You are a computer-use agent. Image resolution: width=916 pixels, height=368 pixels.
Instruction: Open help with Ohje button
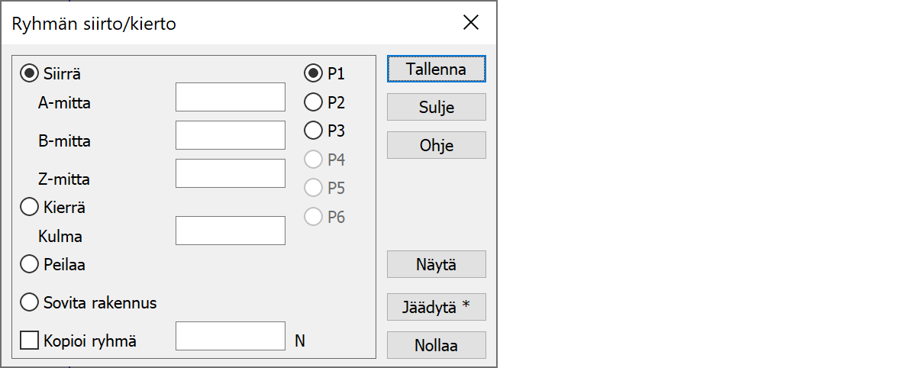(x=436, y=145)
